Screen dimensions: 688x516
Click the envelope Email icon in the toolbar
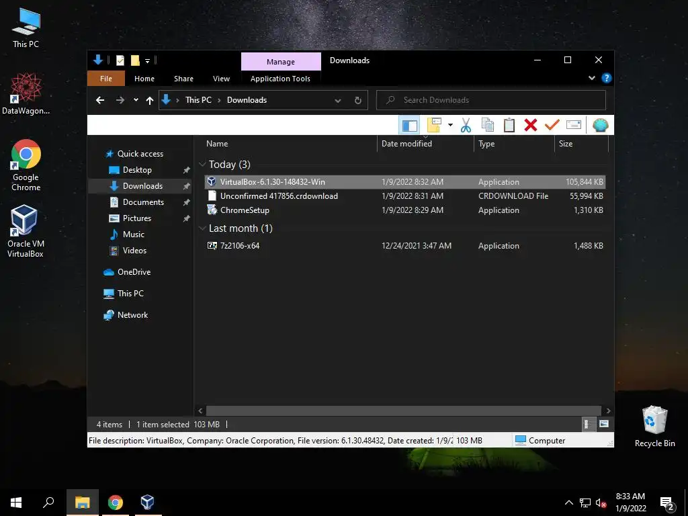574,125
